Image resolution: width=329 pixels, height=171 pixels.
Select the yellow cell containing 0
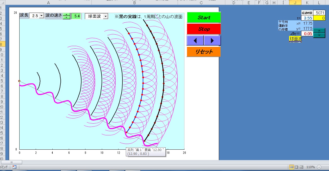[319, 18]
